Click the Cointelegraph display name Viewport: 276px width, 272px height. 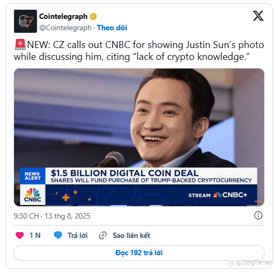click(x=63, y=16)
